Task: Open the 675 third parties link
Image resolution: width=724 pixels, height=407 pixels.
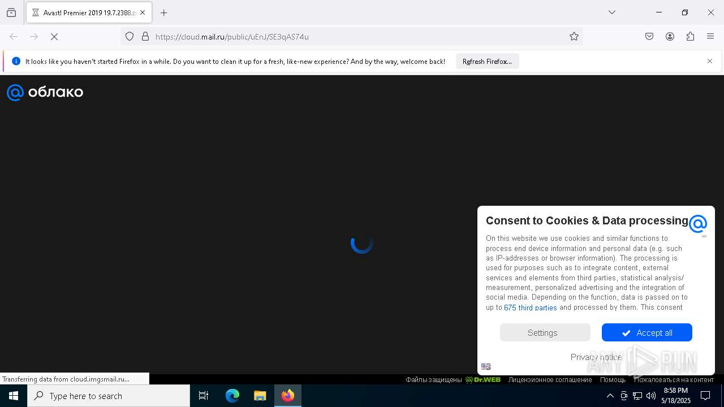Action: (531, 308)
